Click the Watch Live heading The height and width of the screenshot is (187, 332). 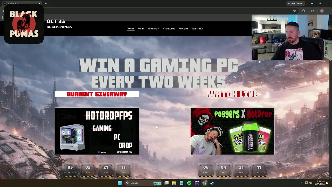pos(232,94)
